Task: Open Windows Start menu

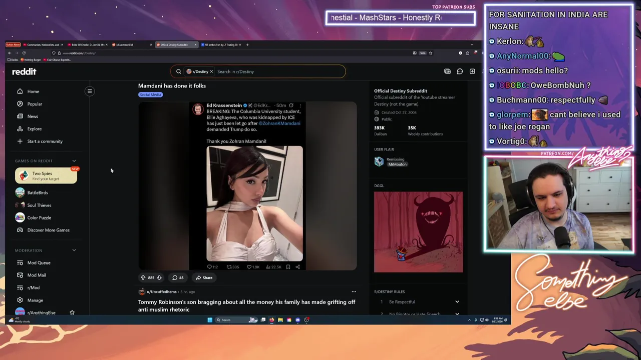Action: pos(210,320)
